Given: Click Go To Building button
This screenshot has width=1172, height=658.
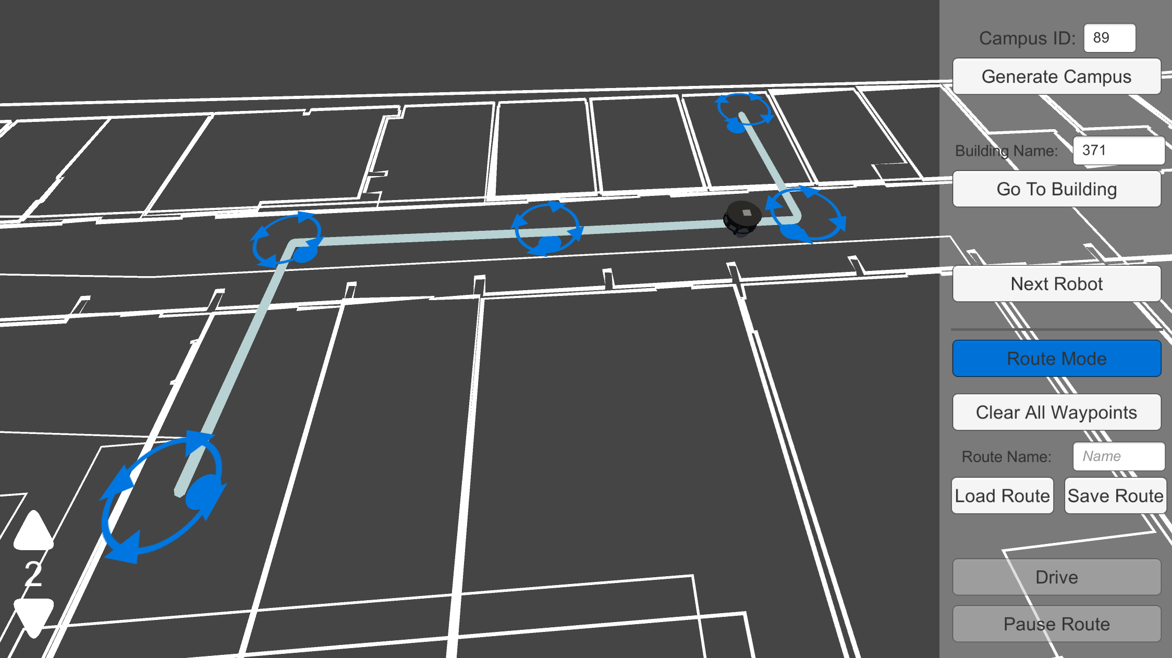Looking at the screenshot, I should pos(1058,190).
